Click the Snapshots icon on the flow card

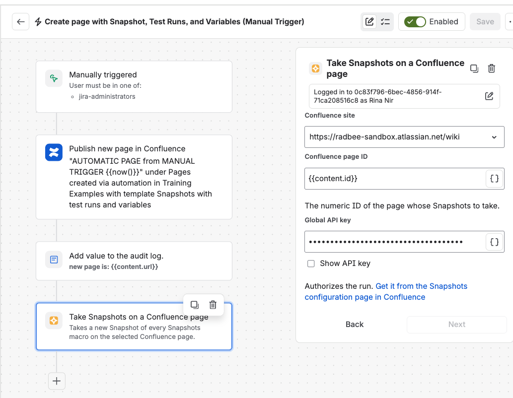54,321
